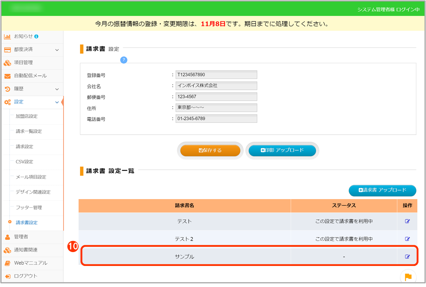Click the 保存する button
Image resolution: width=426 pixels, height=287 pixels.
(210, 150)
